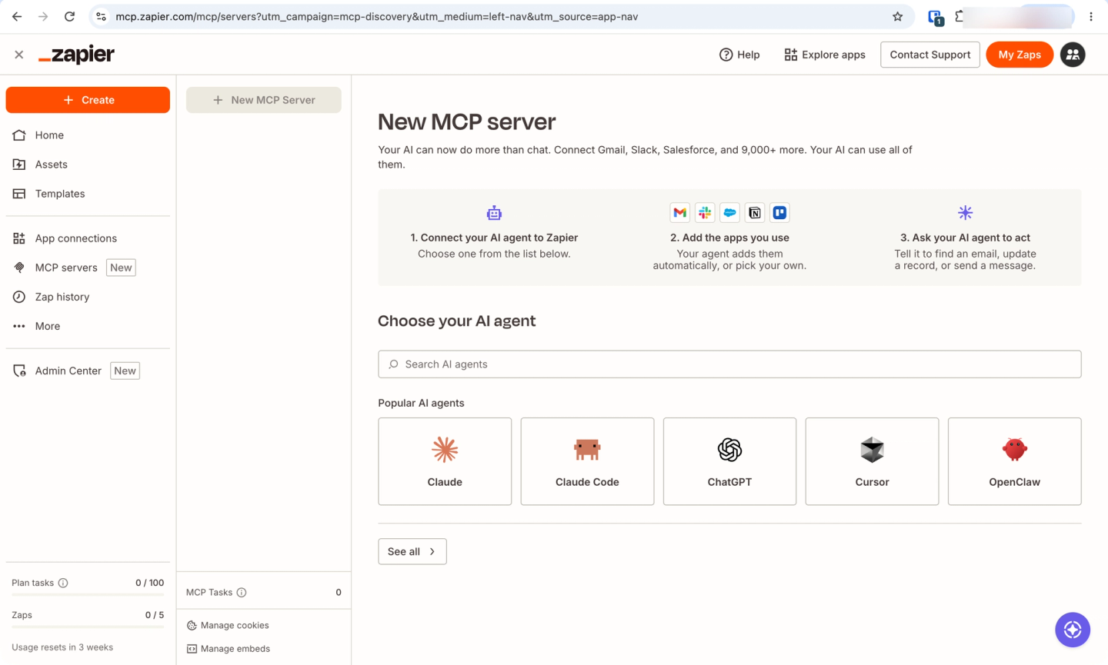Focus the Search AI agents field

(x=729, y=364)
